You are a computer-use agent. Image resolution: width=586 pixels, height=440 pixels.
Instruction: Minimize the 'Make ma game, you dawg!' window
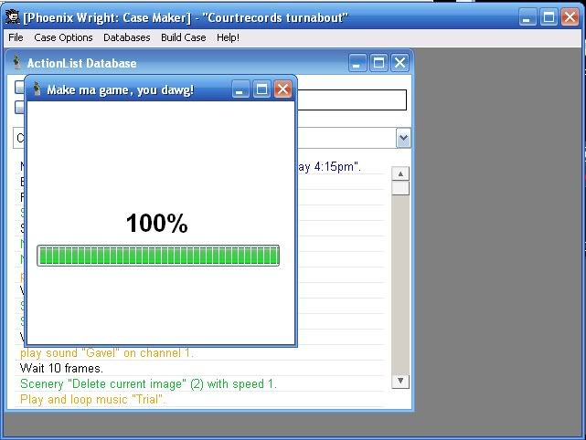(240, 89)
